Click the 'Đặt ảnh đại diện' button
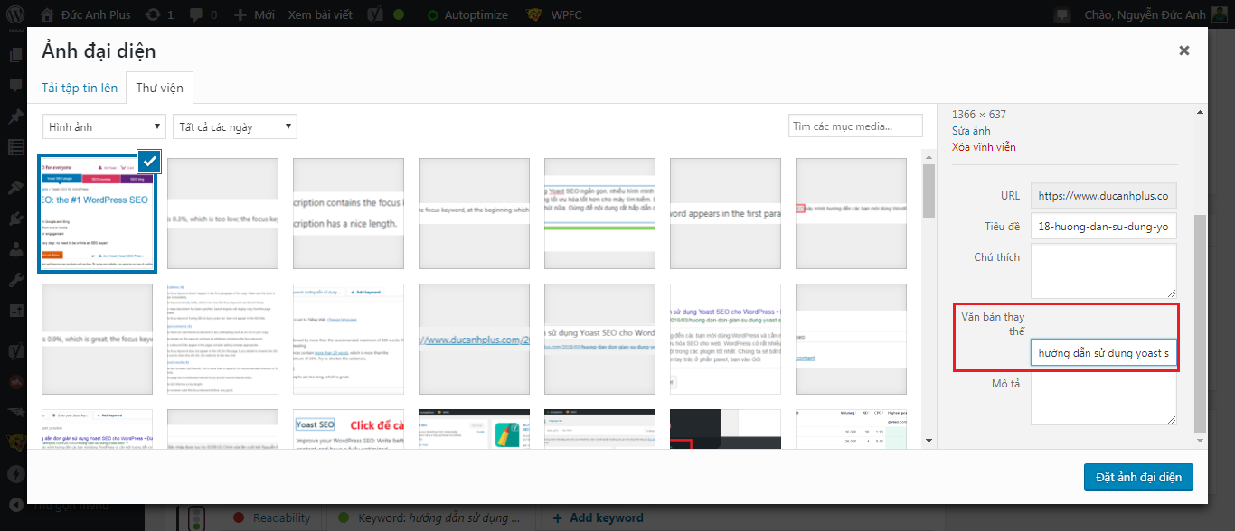1235x531 pixels. [1138, 477]
